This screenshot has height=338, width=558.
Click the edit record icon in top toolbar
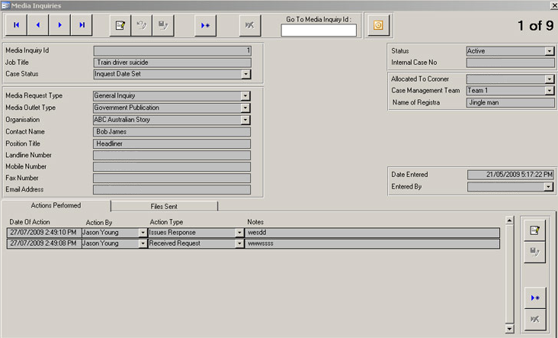[x=120, y=25]
